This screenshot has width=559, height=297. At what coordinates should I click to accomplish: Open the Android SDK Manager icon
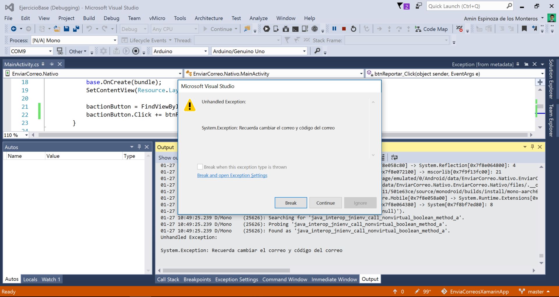coord(286,29)
